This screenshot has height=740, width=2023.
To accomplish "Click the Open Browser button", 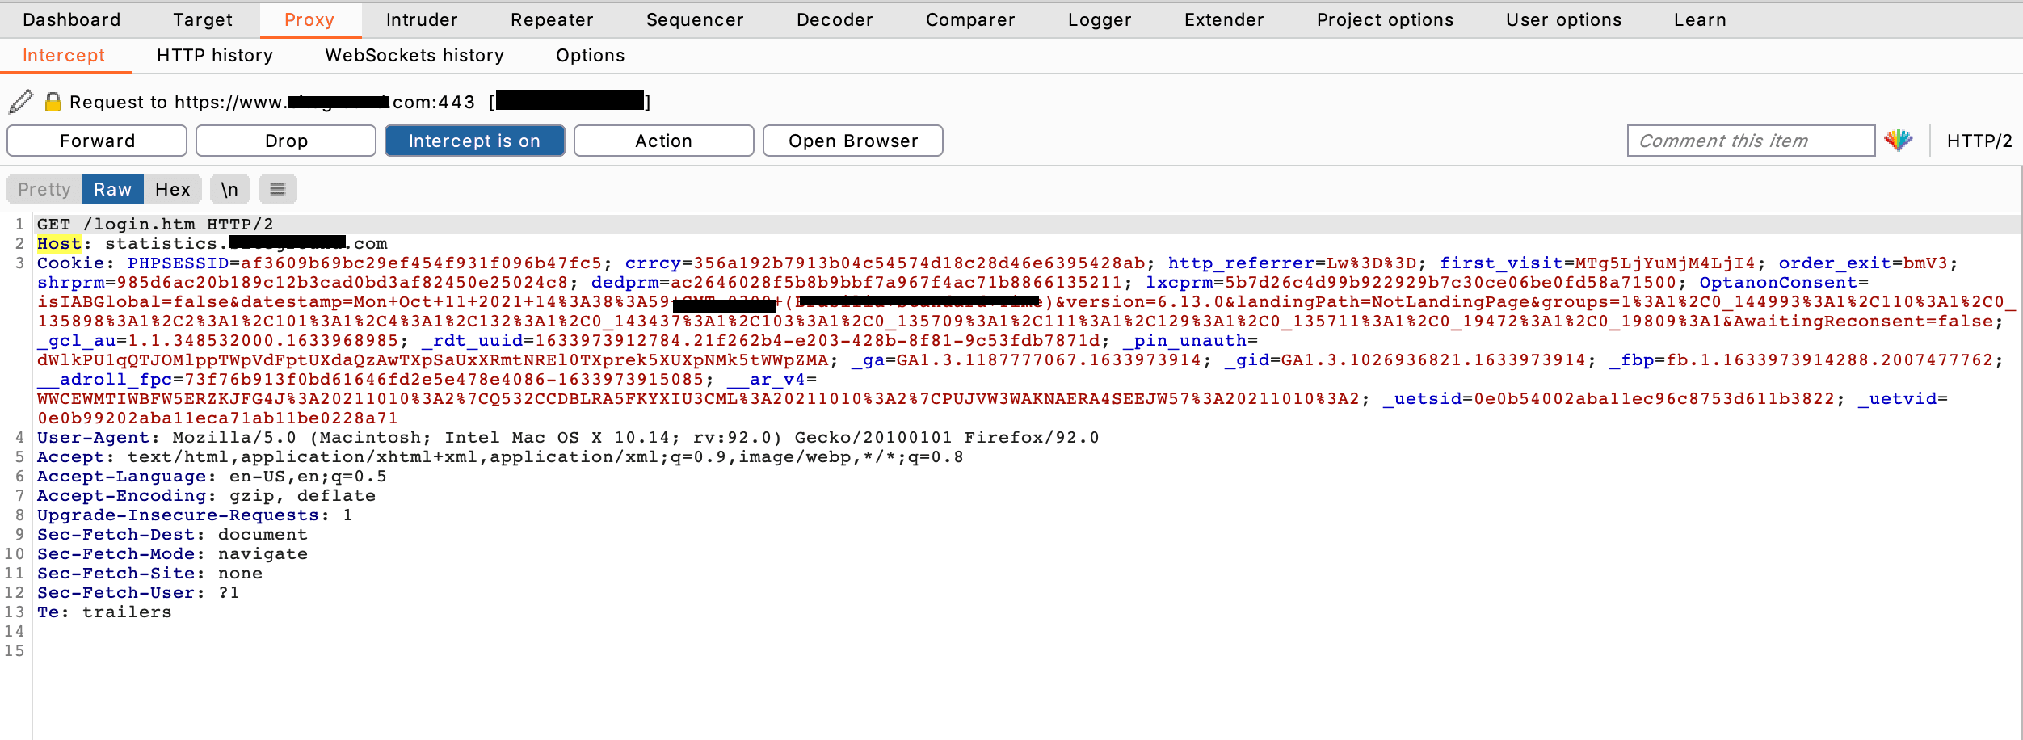I will [853, 141].
